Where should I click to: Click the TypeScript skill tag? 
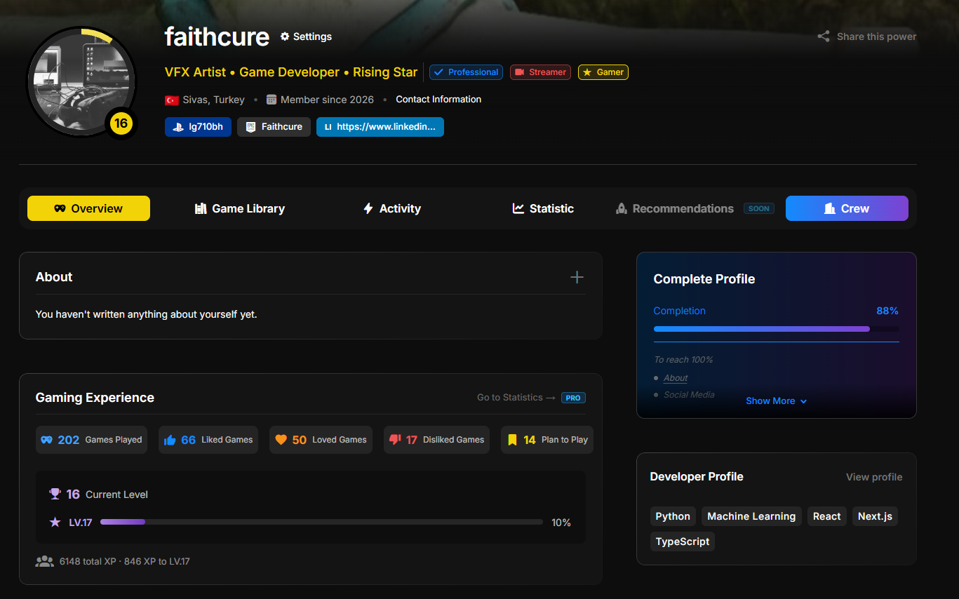pyautogui.click(x=683, y=541)
